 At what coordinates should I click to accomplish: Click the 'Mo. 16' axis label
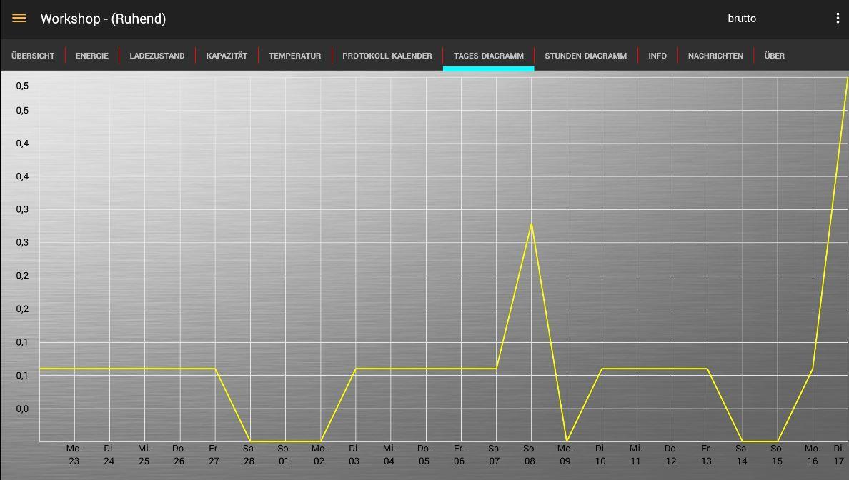pos(812,454)
